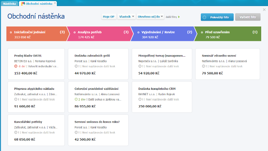Screen dimensions: 268x151
Task: Click the clock icon on Dodávka kompletního CRM
Action: 140,99
